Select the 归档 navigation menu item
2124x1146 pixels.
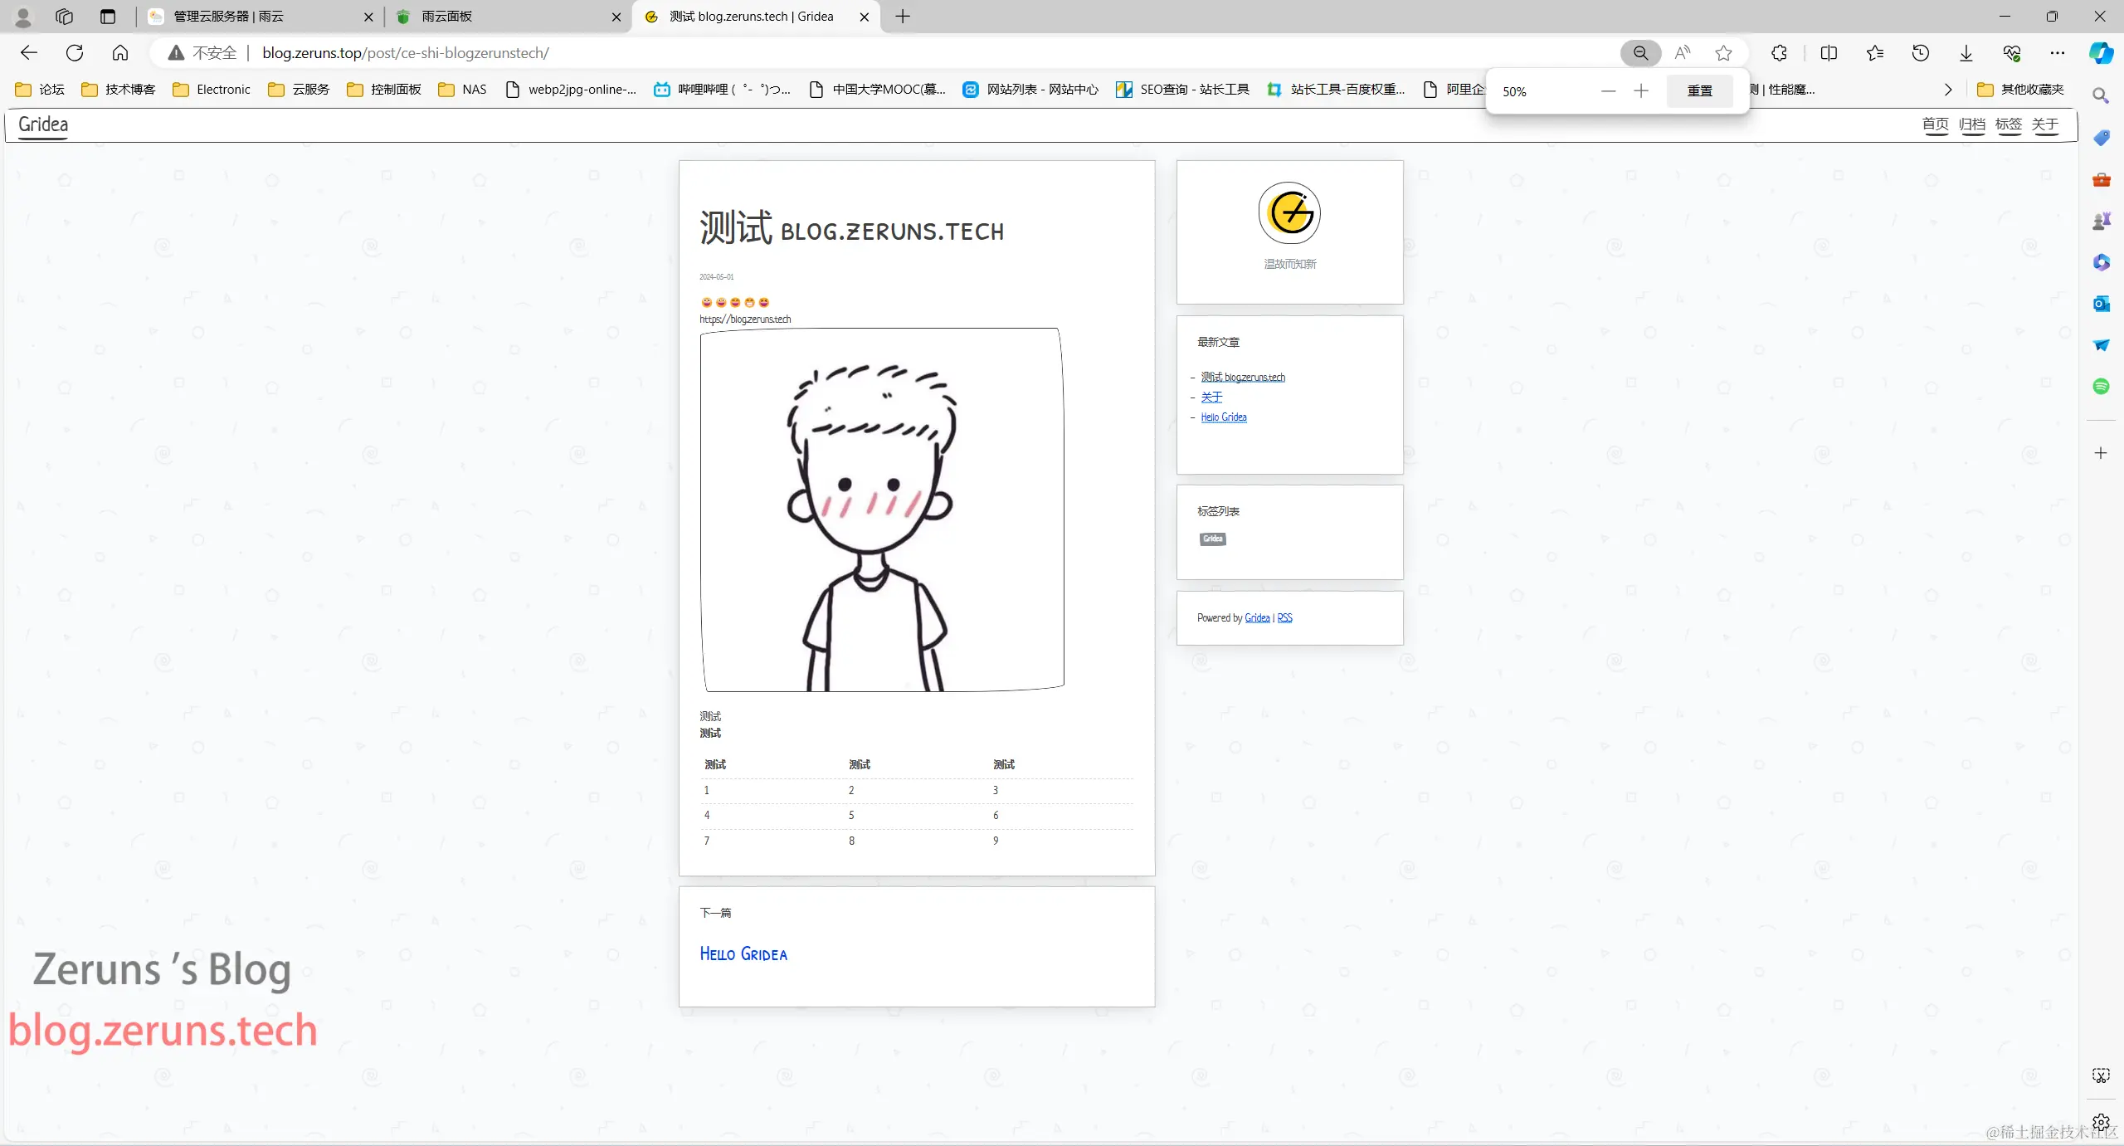(x=1972, y=124)
